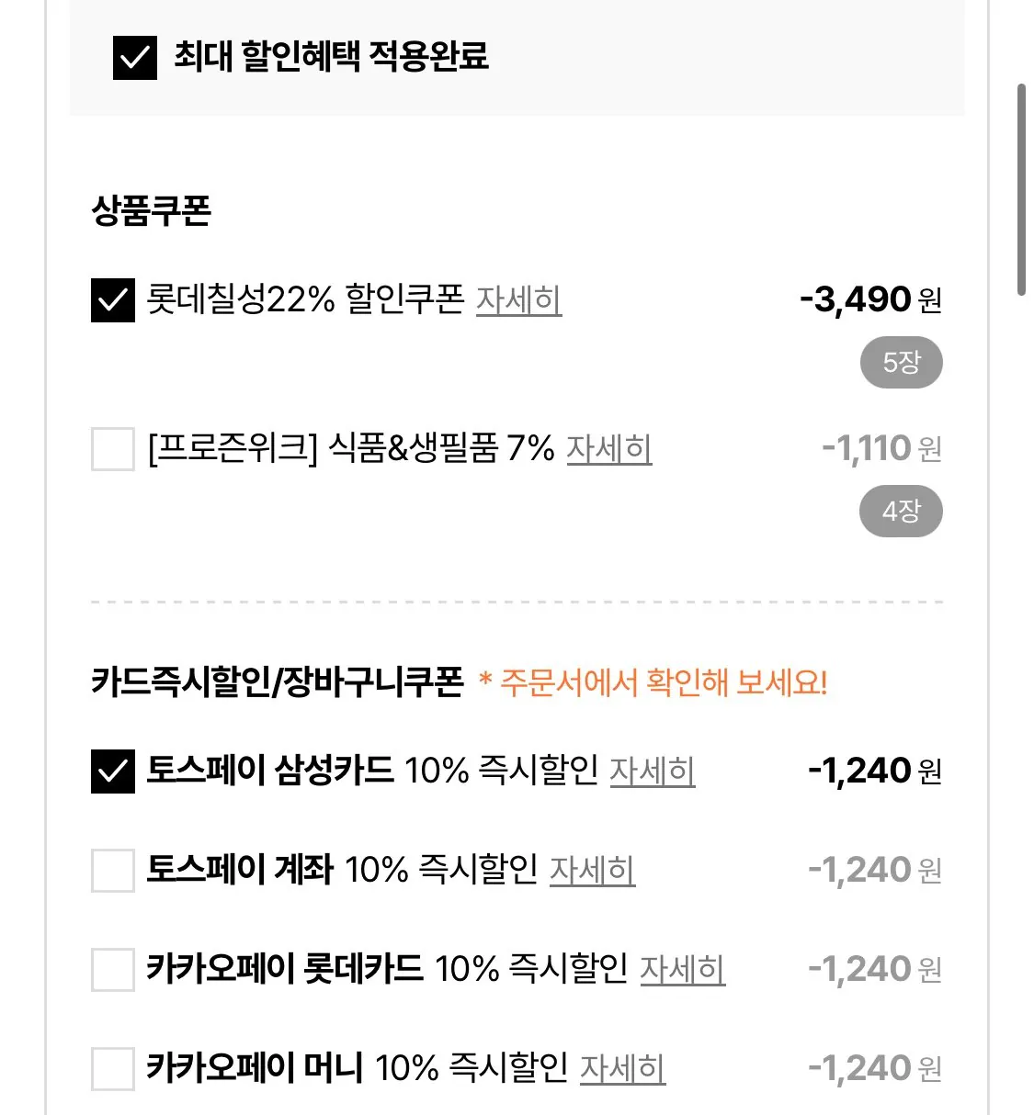
Task: Open 자세히 link for 카카오페이 롯데카드
Action: point(682,969)
